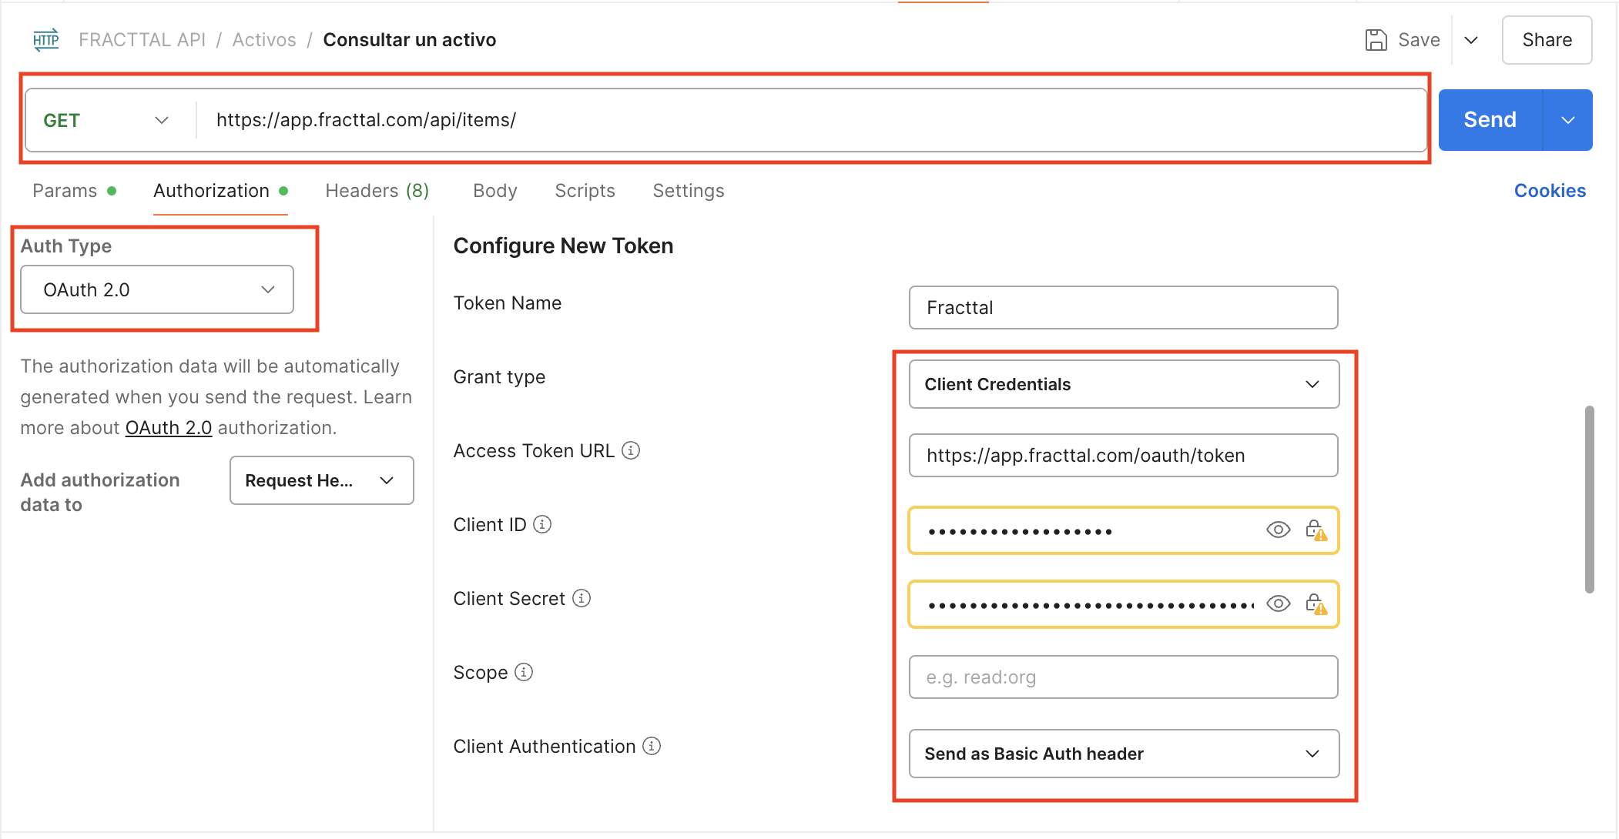Open the Send as Basic Auth header dropdown
This screenshot has height=839, width=1619.
pos(1124,754)
